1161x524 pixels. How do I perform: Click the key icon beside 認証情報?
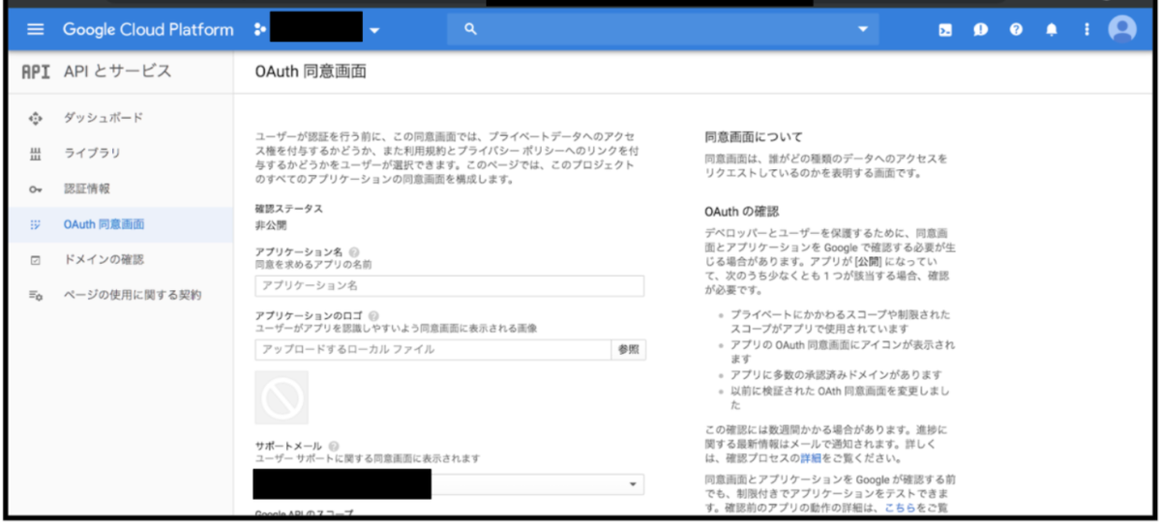point(36,189)
